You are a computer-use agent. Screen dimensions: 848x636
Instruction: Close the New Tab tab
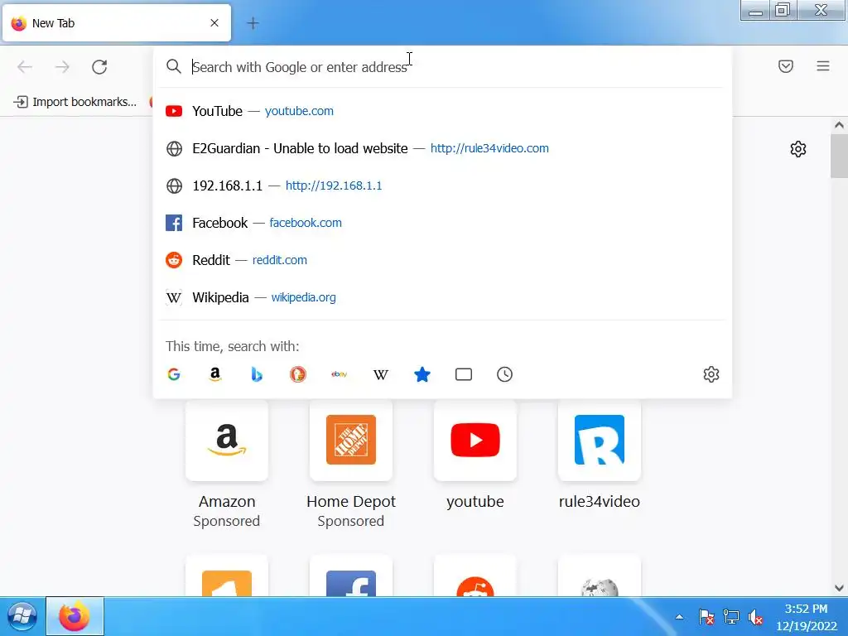(214, 22)
